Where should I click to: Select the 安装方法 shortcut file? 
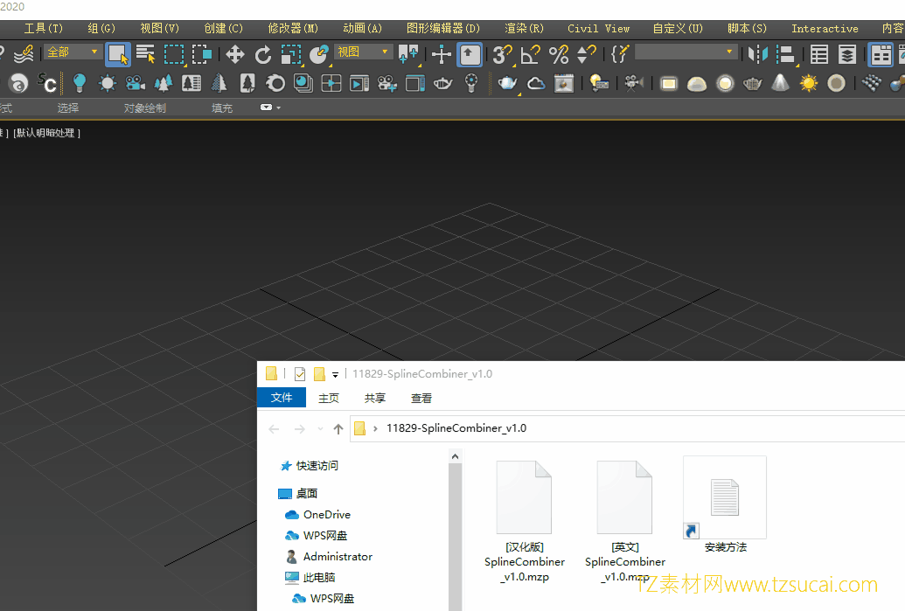click(725, 505)
